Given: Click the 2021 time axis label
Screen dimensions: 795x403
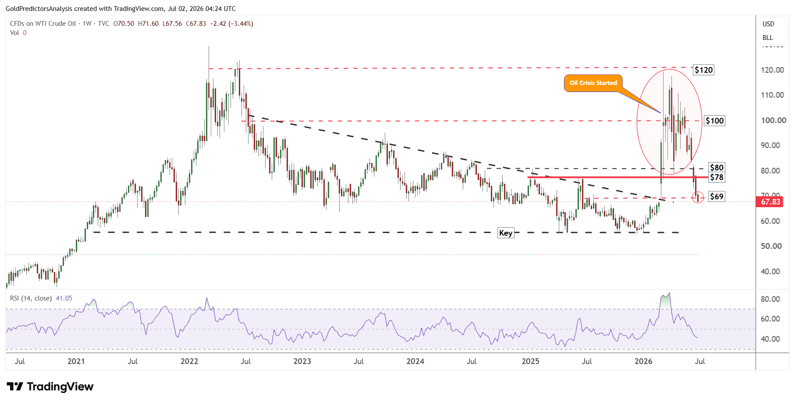Looking at the screenshot, I should point(76,361).
